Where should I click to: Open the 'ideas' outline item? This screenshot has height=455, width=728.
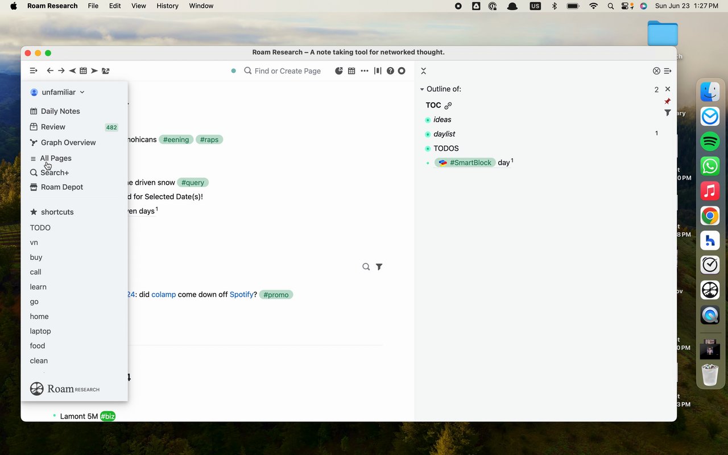(x=442, y=119)
